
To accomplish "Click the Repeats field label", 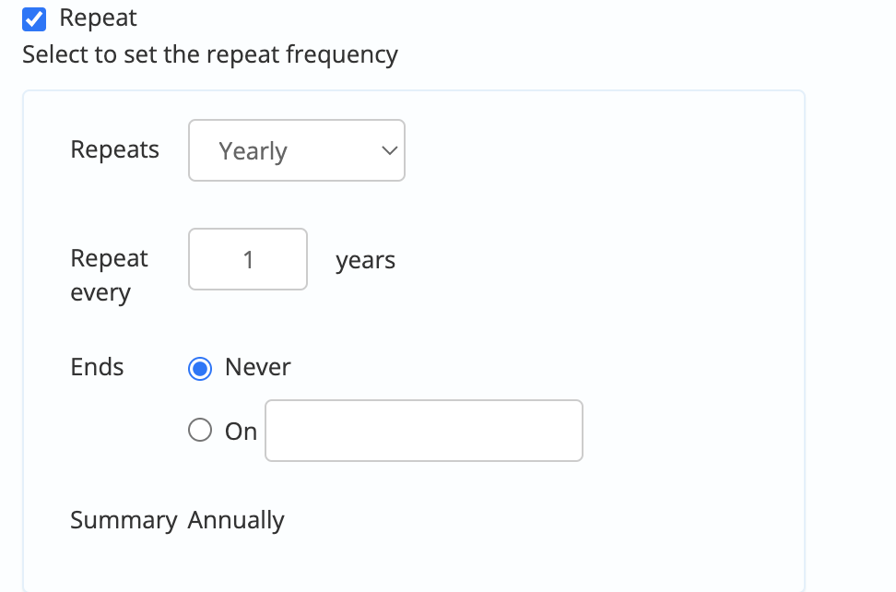I will [x=114, y=149].
